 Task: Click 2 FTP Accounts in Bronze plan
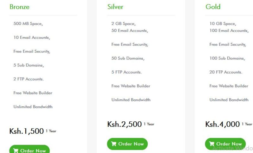[28, 79]
